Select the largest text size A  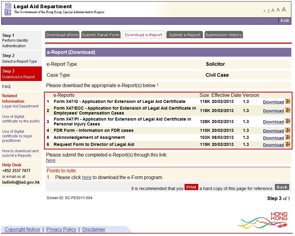click(284, 9)
